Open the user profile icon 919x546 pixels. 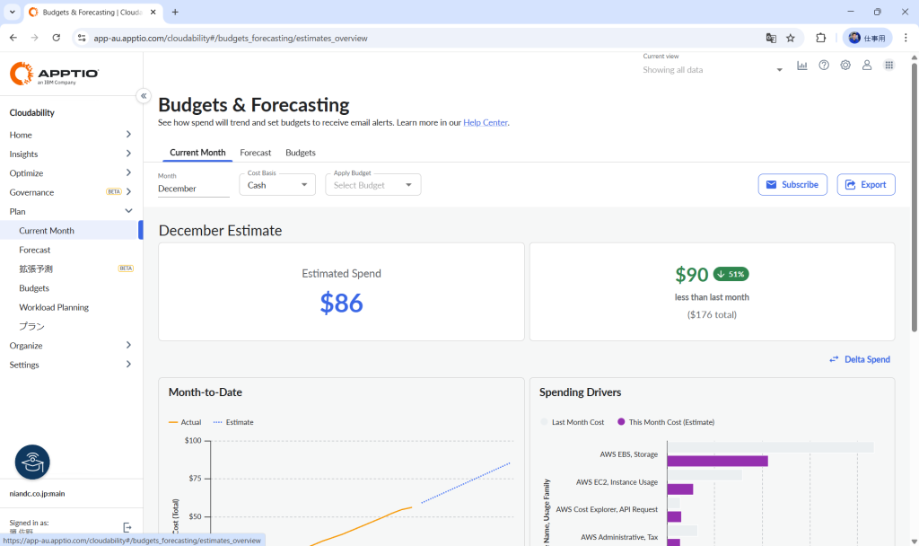point(867,65)
